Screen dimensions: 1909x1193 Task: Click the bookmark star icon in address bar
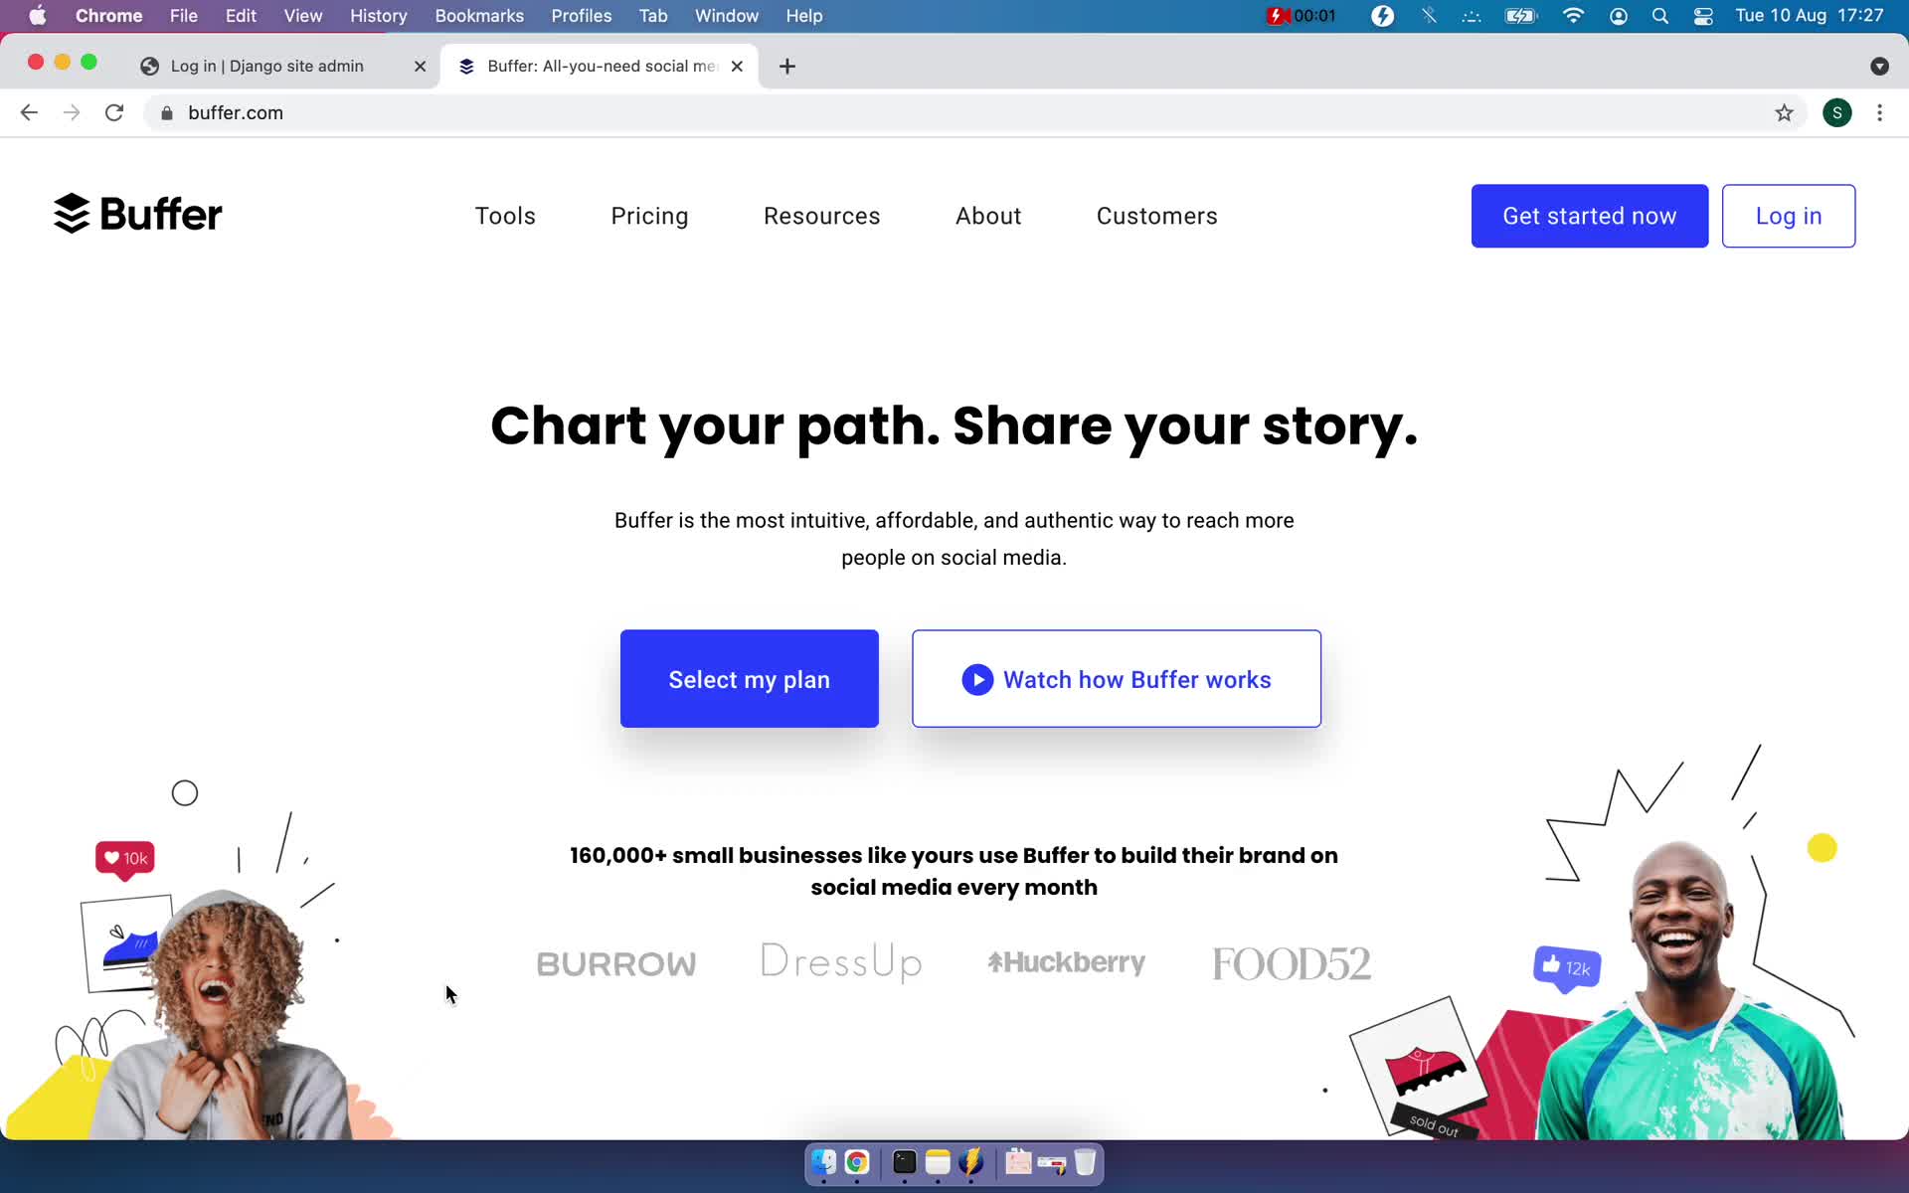click(x=1784, y=112)
